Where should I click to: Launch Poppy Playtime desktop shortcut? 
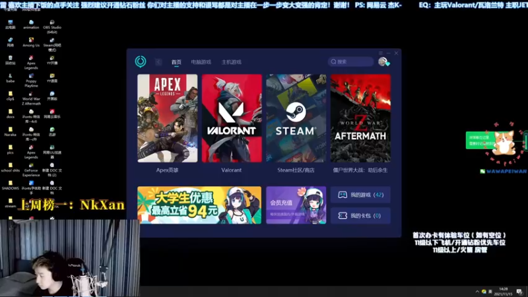tap(31, 81)
